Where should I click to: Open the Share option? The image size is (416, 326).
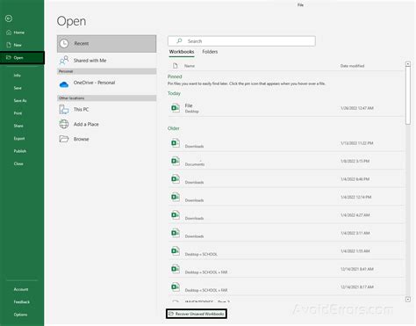[18, 126]
